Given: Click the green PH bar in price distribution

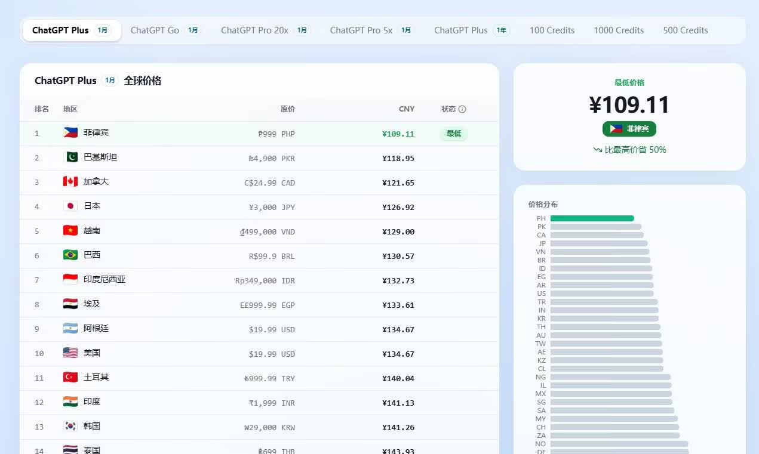Looking at the screenshot, I should point(592,218).
